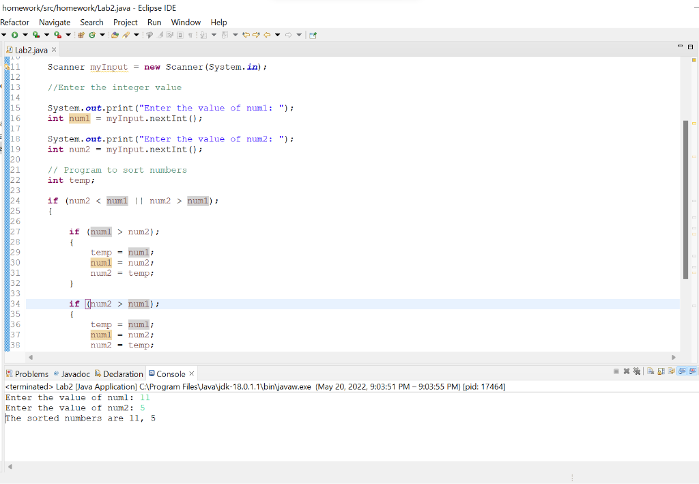Open the External Tools dropdown arrow
The width and height of the screenshot is (699, 484).
point(68,35)
